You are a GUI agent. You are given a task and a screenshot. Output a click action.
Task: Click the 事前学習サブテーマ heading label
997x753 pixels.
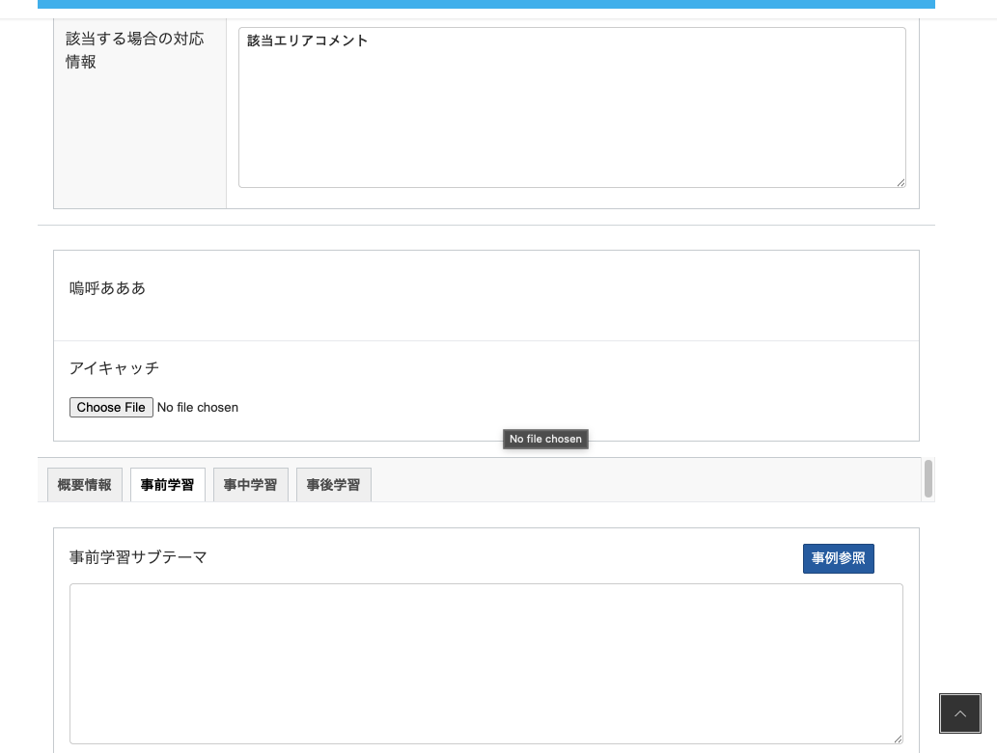(x=138, y=557)
